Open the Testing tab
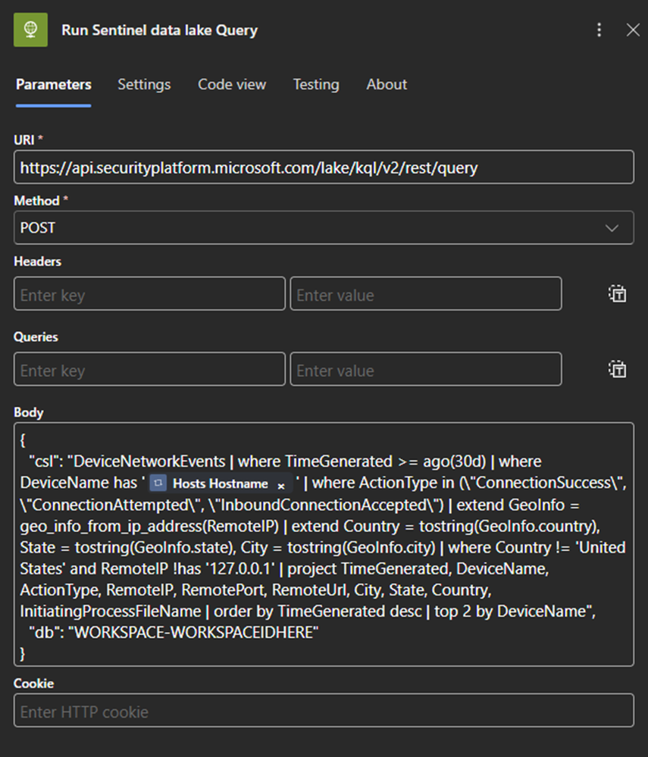This screenshot has width=648, height=757. pyautogui.click(x=316, y=85)
